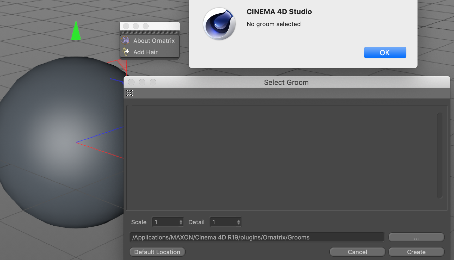This screenshot has height=260, width=454.
Task: Click the Cinema 4D logo in the alert
Action: 219,24
